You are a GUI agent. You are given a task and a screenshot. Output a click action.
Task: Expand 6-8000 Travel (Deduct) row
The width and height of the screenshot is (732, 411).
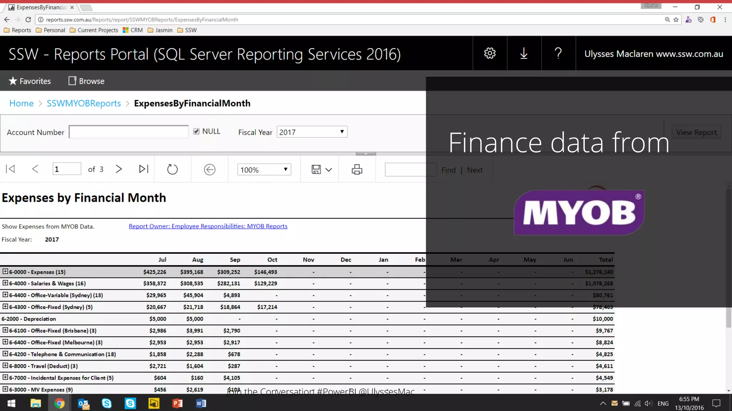click(5, 365)
